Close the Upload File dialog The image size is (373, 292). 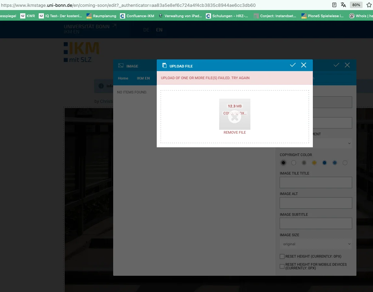click(x=304, y=65)
